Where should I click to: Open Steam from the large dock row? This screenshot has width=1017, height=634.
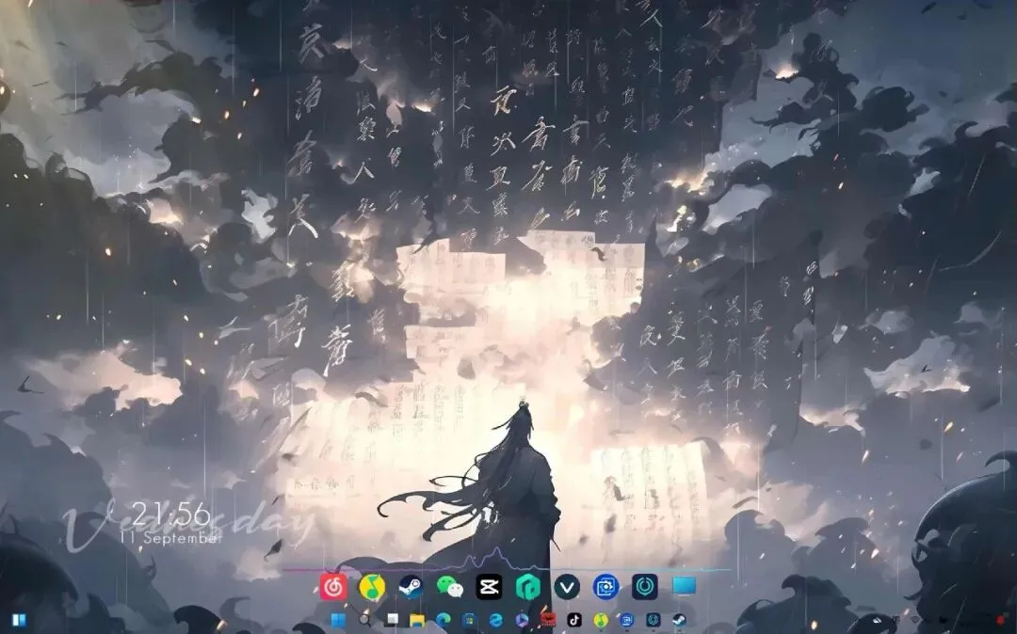click(x=412, y=587)
